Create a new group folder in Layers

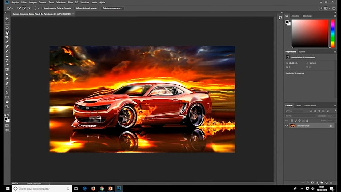click(322, 183)
